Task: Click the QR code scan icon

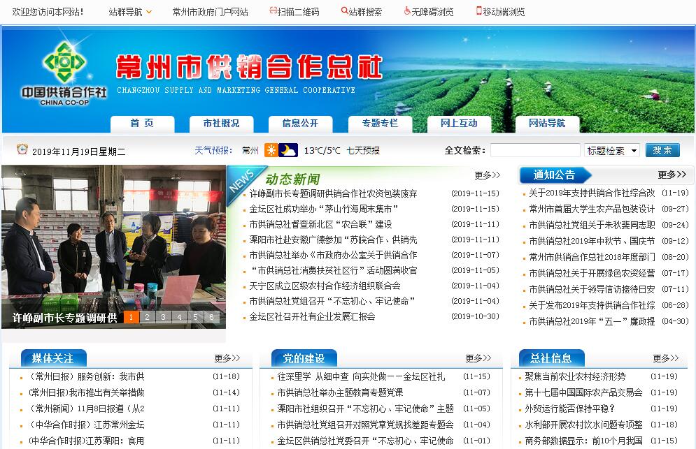Action: (274, 11)
